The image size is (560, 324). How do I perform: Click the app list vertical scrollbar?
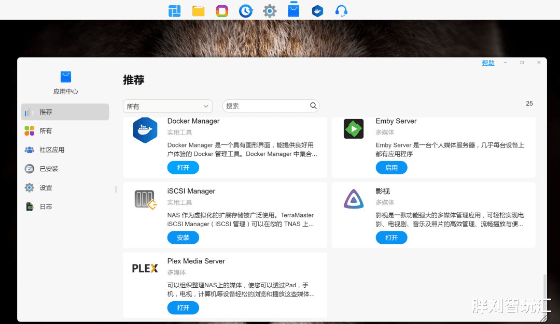pos(544,296)
